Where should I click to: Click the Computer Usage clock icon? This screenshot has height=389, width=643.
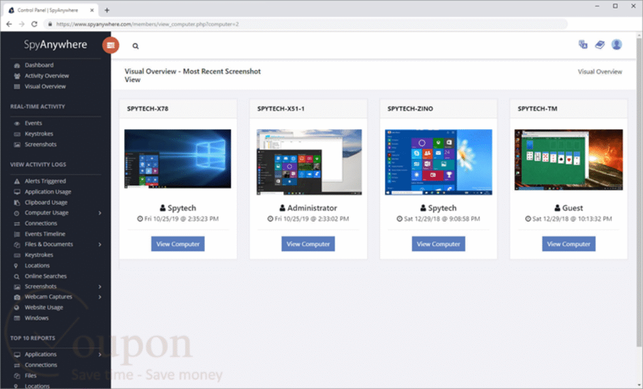(17, 213)
